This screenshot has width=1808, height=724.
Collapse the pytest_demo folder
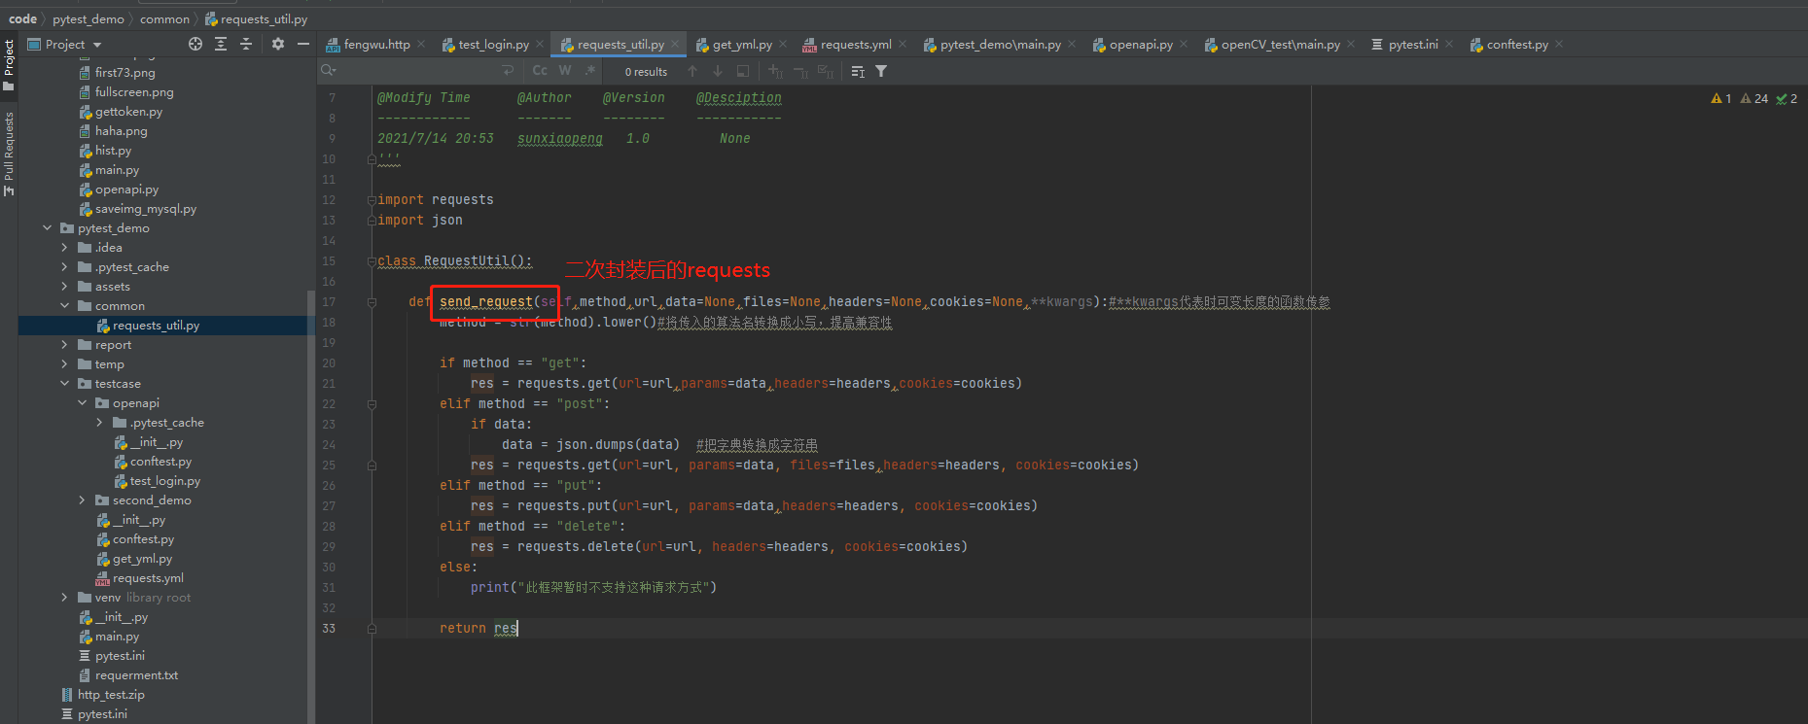coord(47,228)
